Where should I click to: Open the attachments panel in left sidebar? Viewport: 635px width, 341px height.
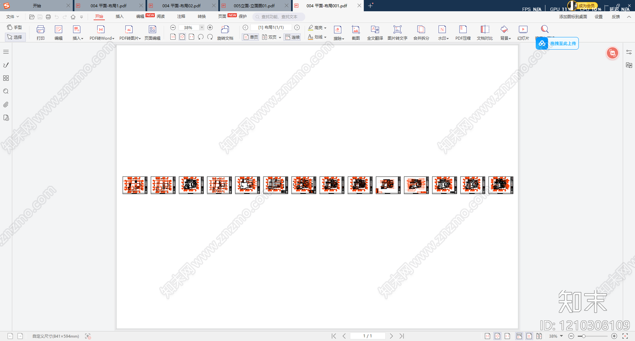(6, 105)
